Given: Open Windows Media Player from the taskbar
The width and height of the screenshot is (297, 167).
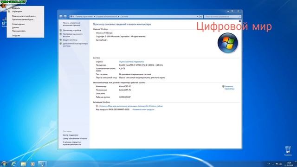Looking at the screenshot, I should (x=32, y=164).
